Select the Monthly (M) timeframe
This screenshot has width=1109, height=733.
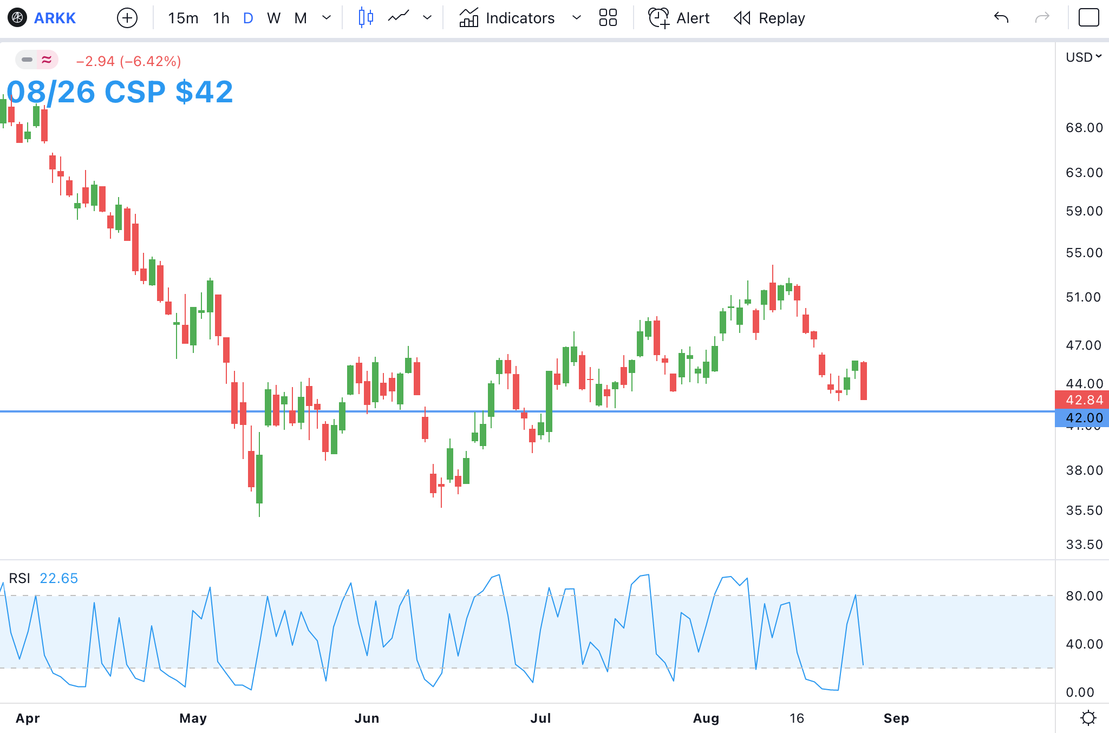tap(301, 18)
